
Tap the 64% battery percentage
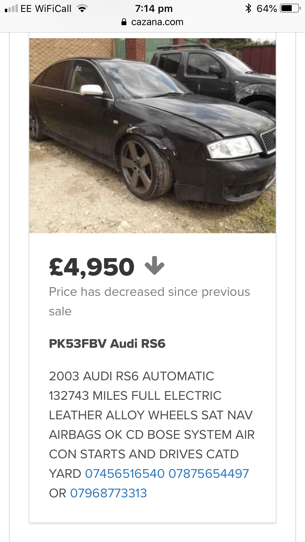coord(267,9)
